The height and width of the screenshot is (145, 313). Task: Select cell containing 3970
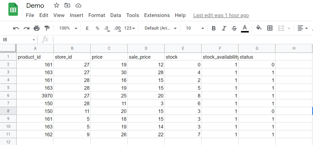(35, 96)
